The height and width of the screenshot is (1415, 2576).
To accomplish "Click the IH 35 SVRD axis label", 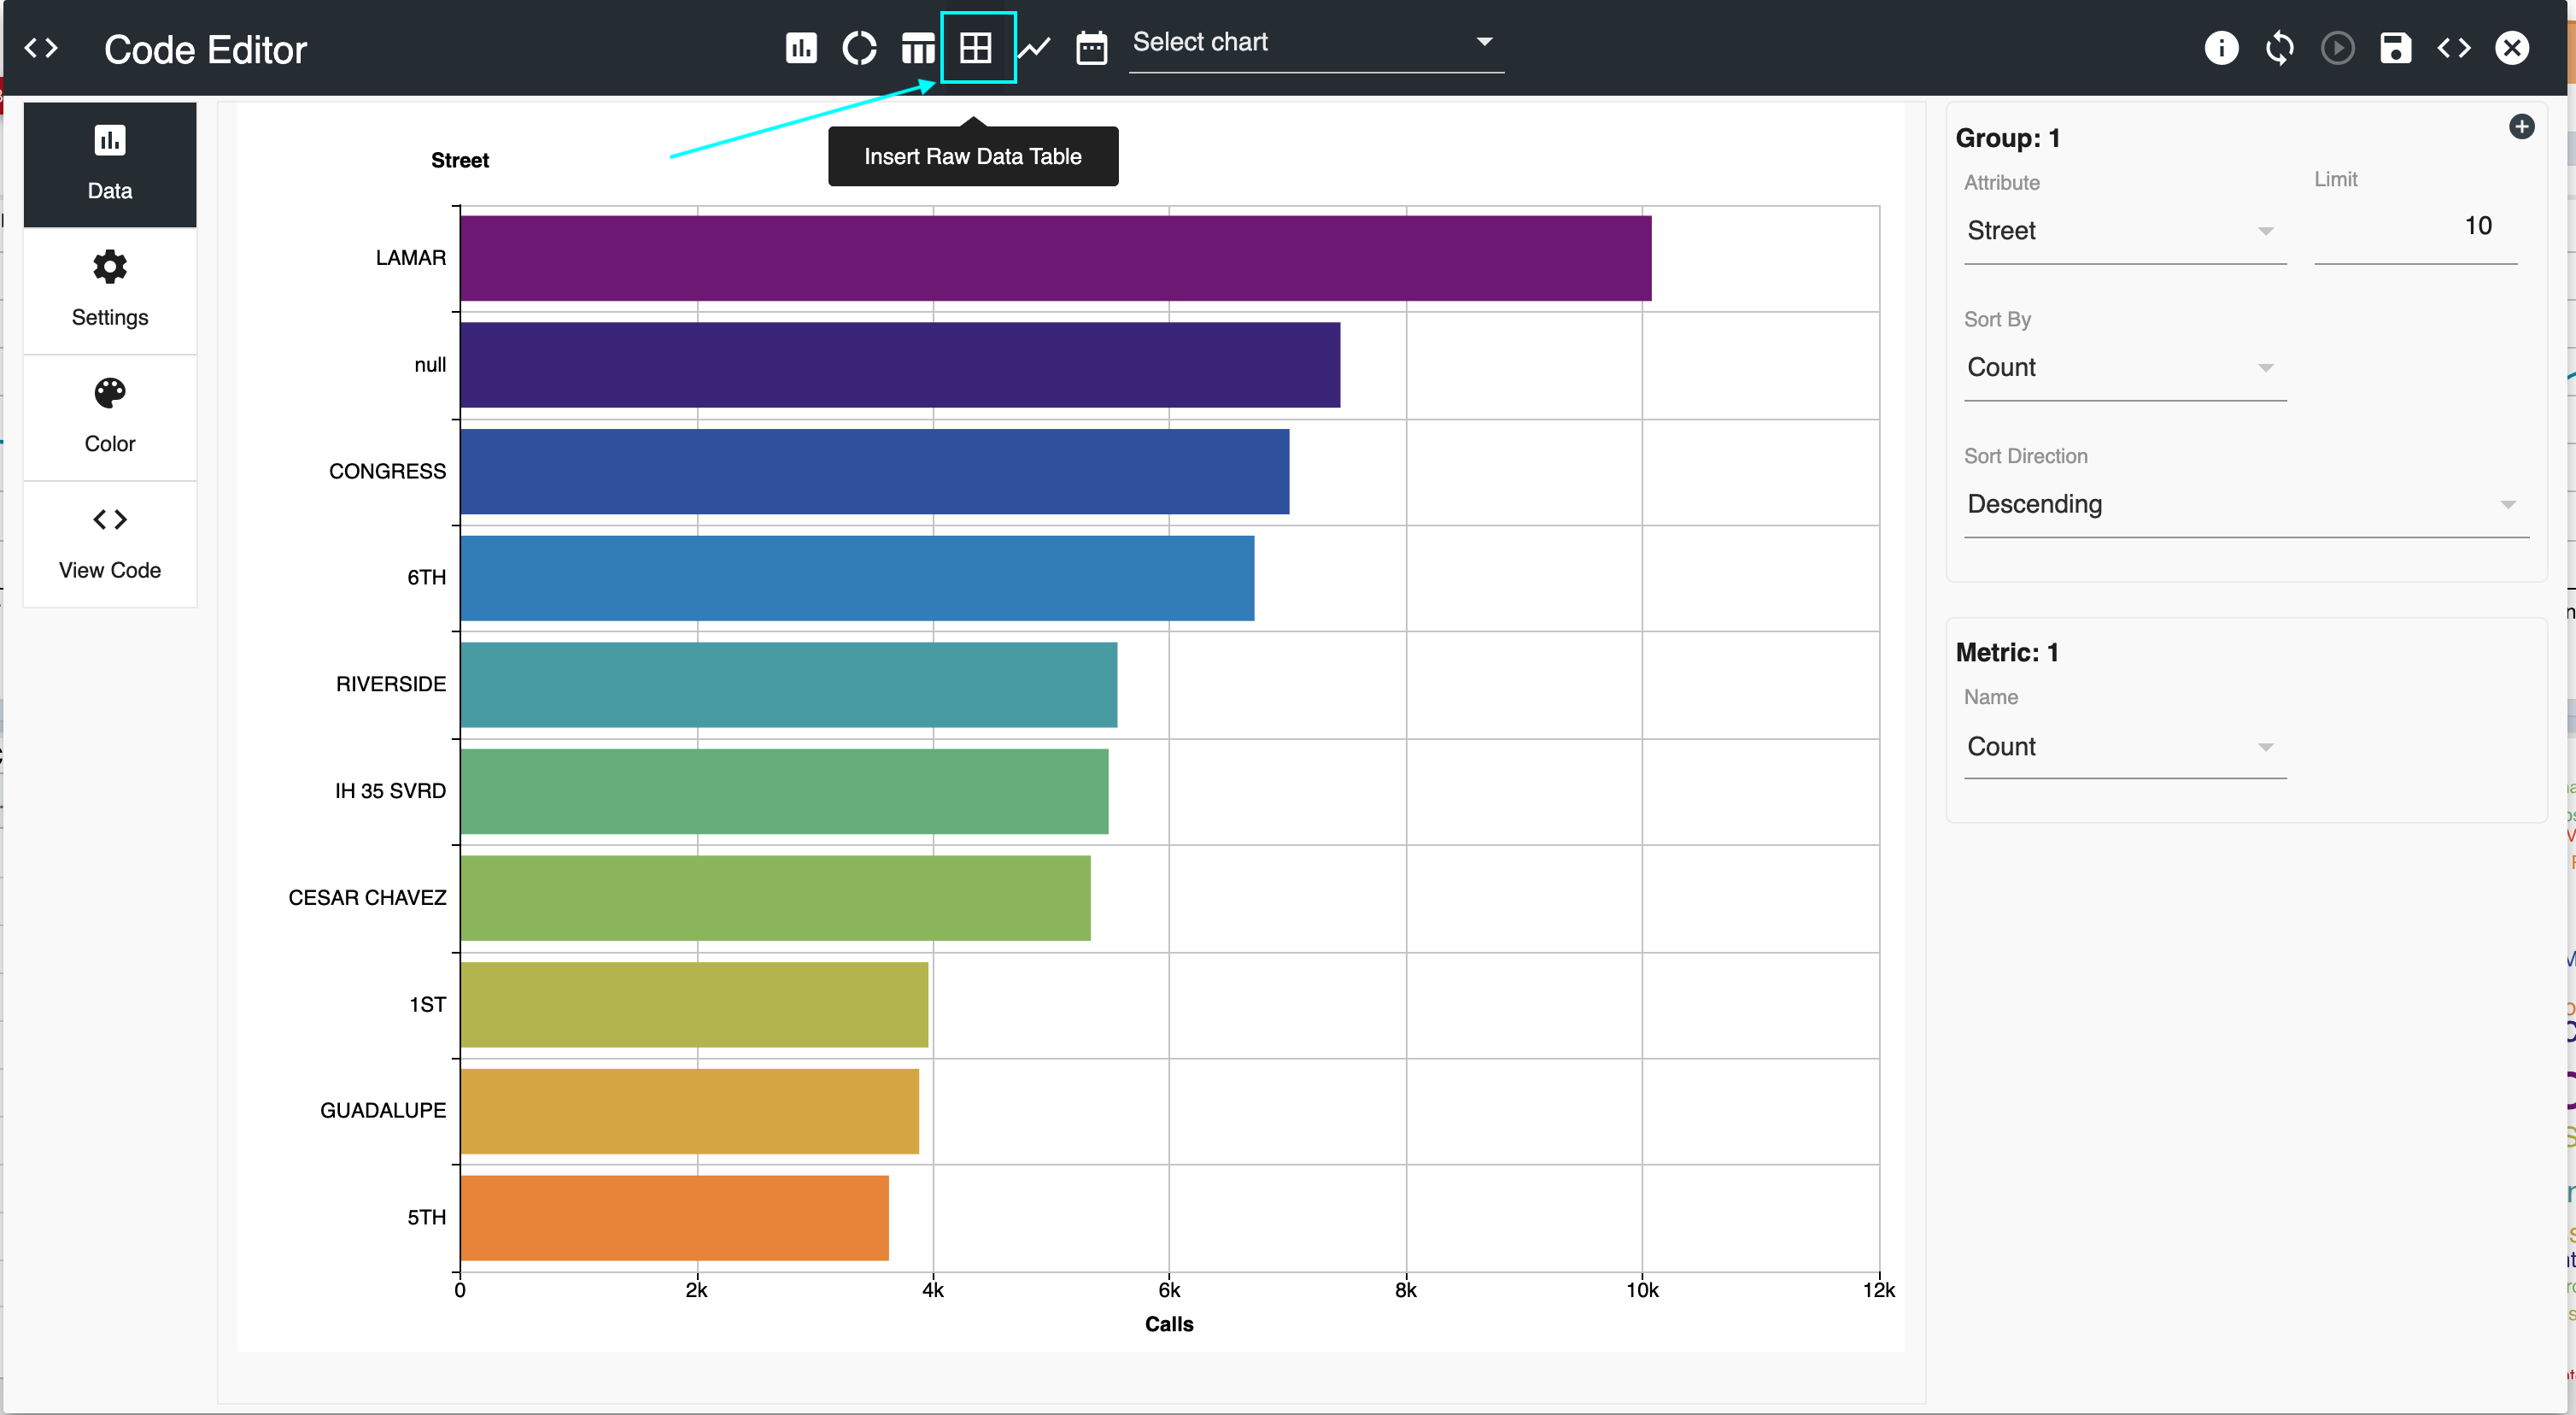I will point(390,791).
